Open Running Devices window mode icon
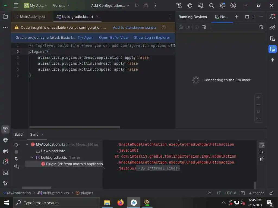 coord(247,17)
